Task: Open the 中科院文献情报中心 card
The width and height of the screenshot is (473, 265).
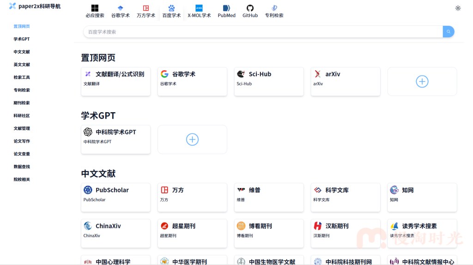Action: pos(422,260)
